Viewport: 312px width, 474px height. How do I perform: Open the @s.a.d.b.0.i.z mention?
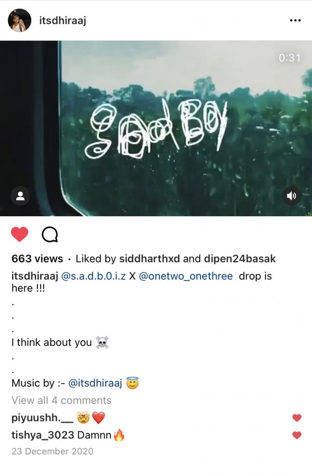point(94,276)
